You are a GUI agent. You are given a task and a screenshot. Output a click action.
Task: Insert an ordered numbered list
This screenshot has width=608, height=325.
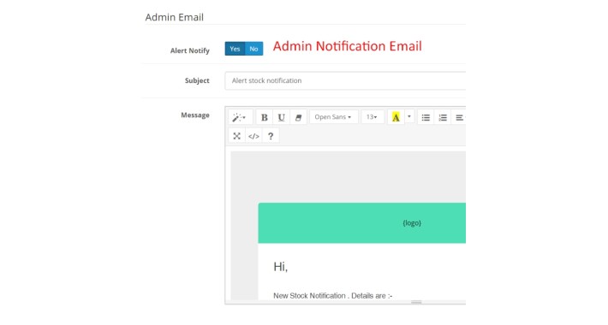pos(443,117)
